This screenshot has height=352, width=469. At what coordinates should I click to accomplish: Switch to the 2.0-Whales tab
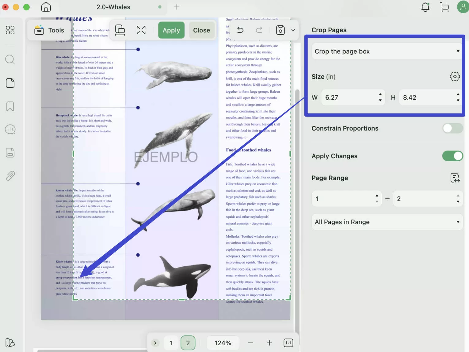tap(113, 7)
